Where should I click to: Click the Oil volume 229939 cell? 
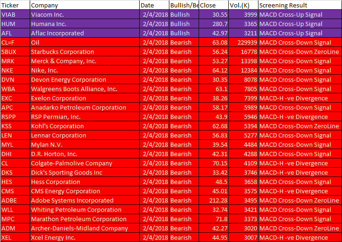tap(244, 42)
